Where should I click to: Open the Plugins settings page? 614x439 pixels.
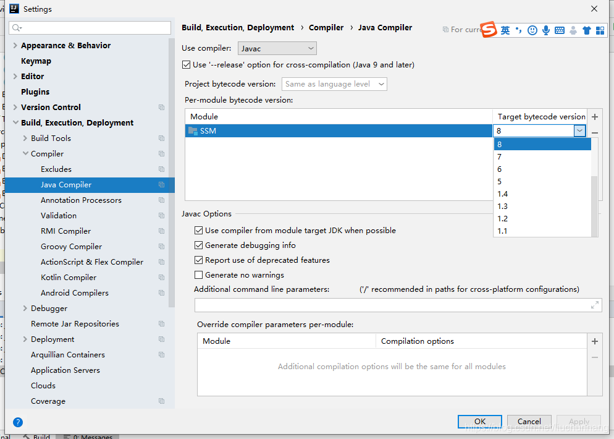coord(35,92)
